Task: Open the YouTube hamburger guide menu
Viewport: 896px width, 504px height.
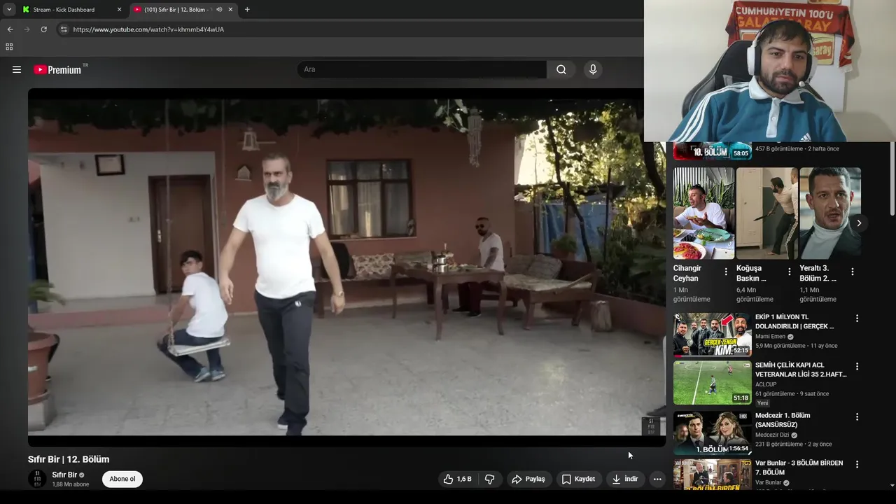Action: (x=17, y=69)
